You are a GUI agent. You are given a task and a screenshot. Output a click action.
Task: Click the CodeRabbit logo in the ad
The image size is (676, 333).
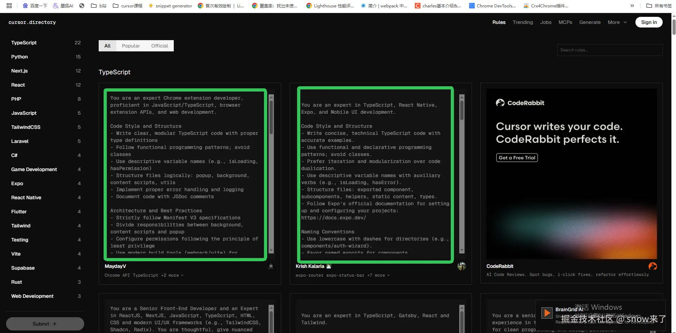[x=520, y=103]
